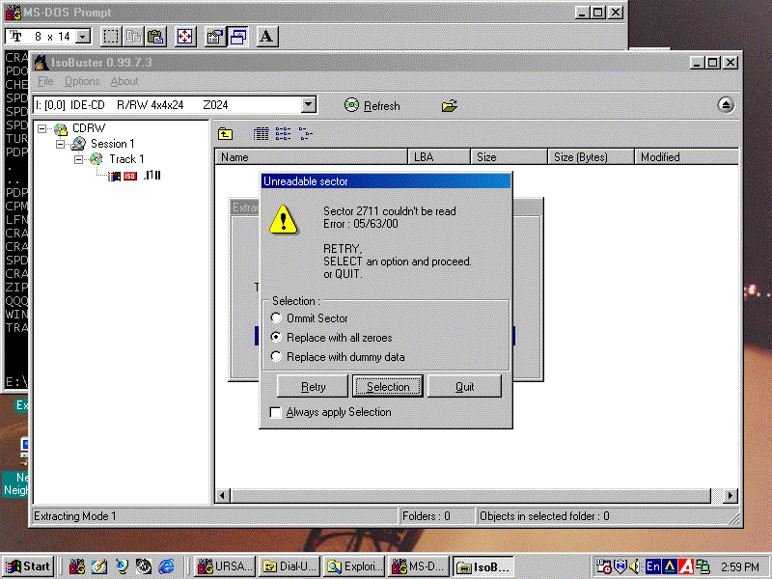Click MS-DOS Prompt Font icon
Screen dimensions: 772x579
tap(267, 37)
